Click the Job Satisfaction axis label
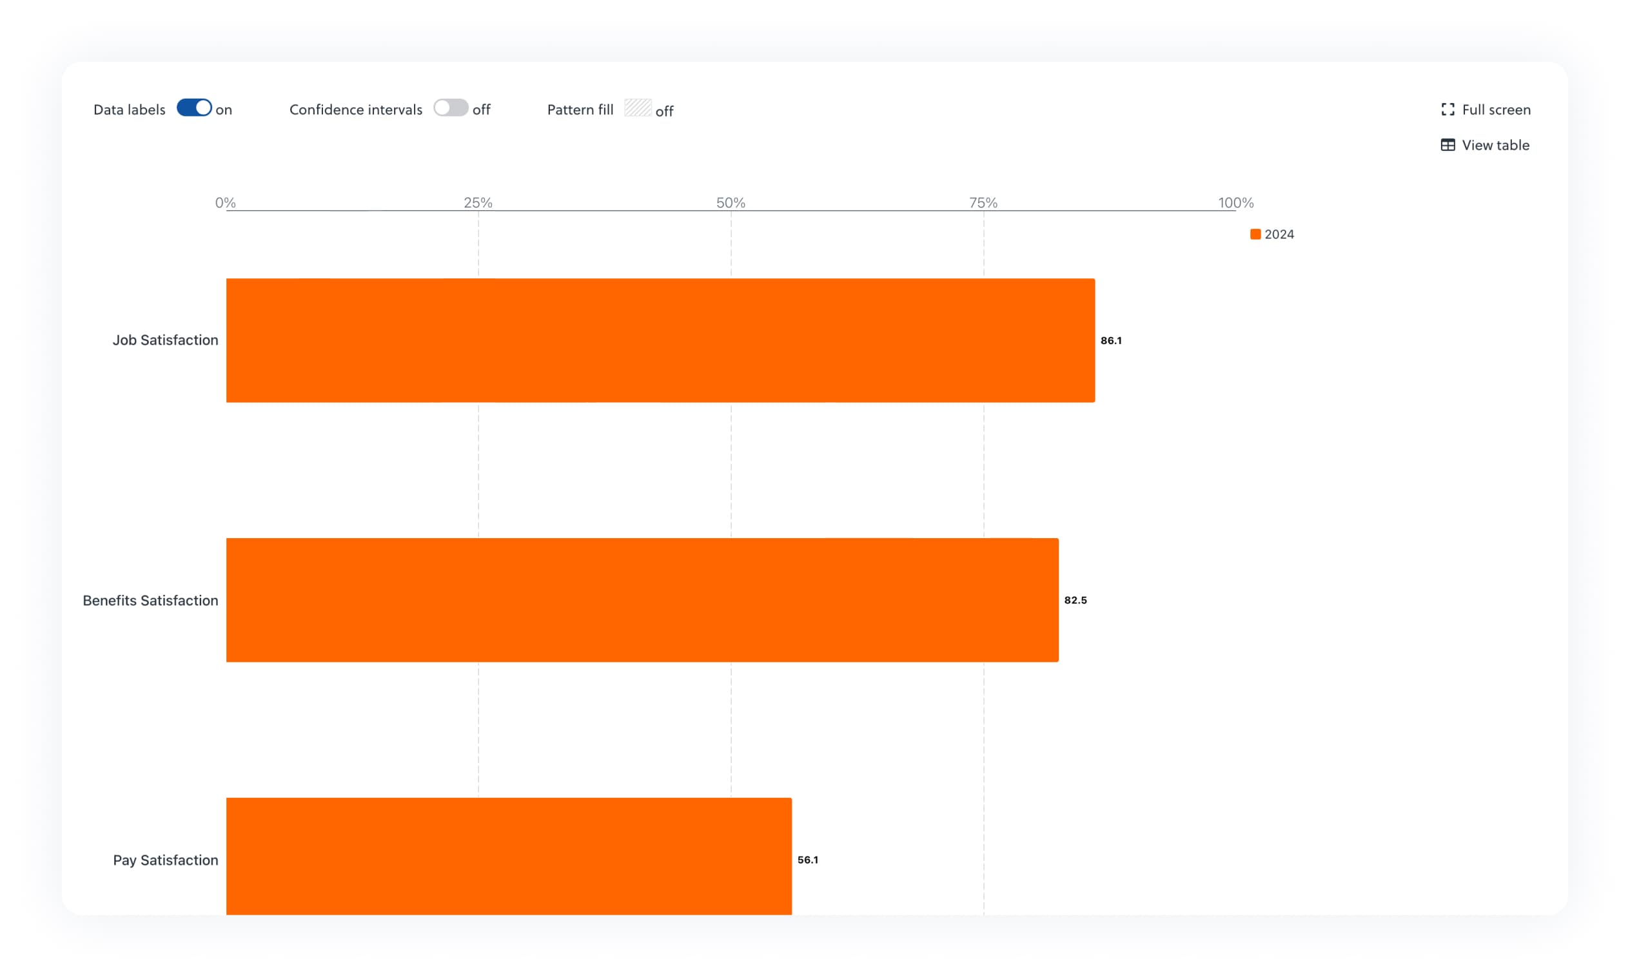Image resolution: width=1630 pixels, height=977 pixels. point(165,340)
